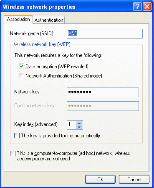Click the Cancel button
Screen dimensions: 154x188
pos(134,180)
